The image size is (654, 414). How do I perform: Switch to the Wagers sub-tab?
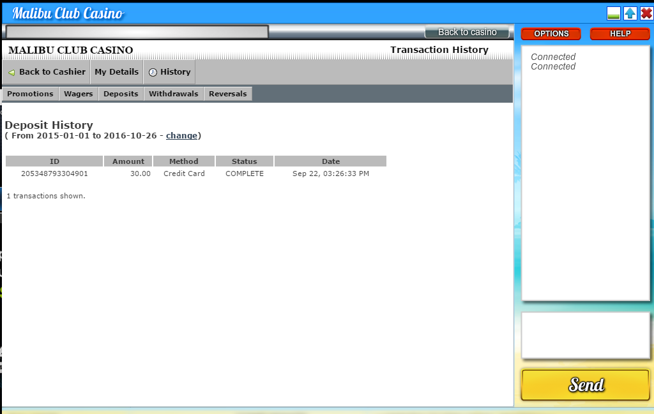click(79, 94)
